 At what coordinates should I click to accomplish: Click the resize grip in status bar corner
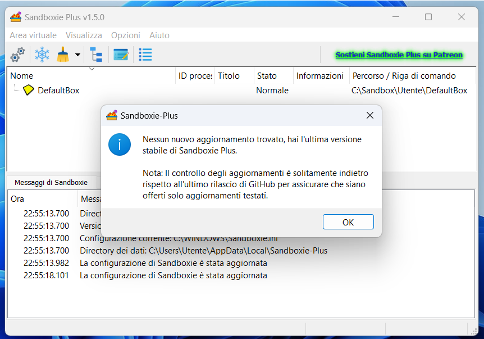[474, 332]
